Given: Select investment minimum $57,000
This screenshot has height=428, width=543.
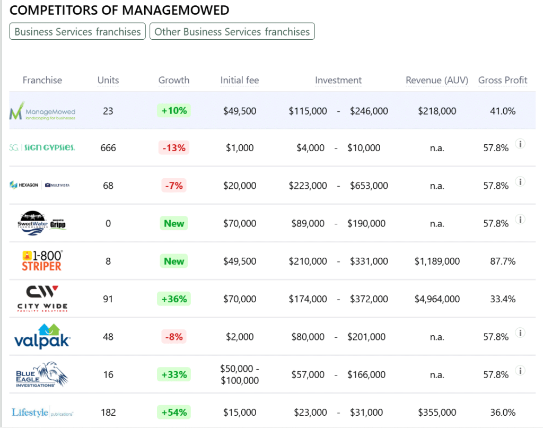Looking at the screenshot, I should [308, 374].
